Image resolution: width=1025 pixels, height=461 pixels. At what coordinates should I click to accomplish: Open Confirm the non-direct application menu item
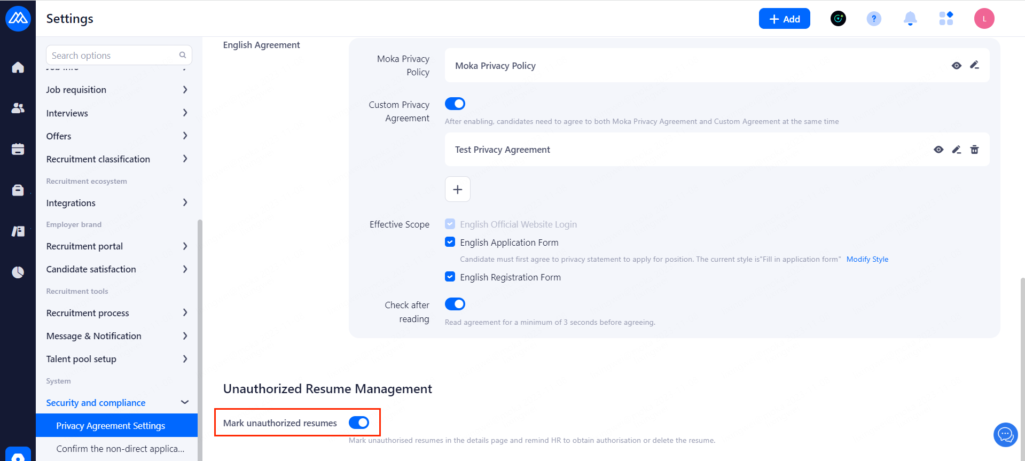tap(120, 449)
